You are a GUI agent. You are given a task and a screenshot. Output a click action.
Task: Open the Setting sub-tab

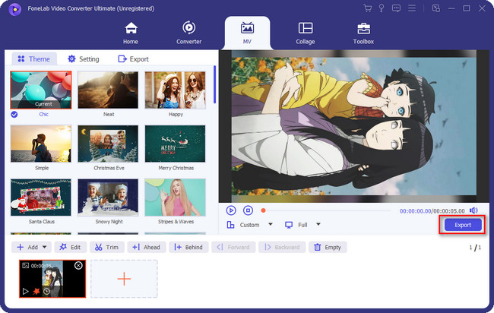(x=84, y=59)
